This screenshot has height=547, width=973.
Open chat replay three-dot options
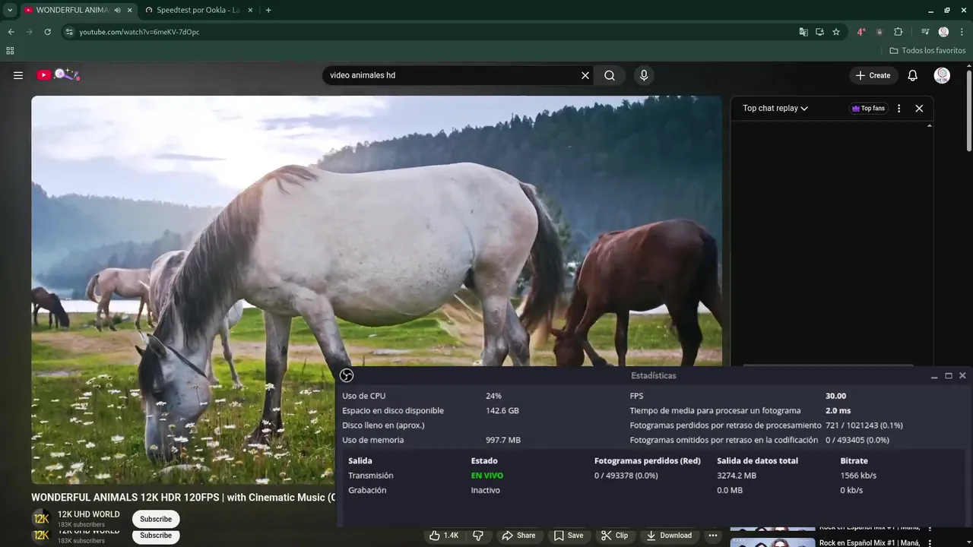click(899, 109)
